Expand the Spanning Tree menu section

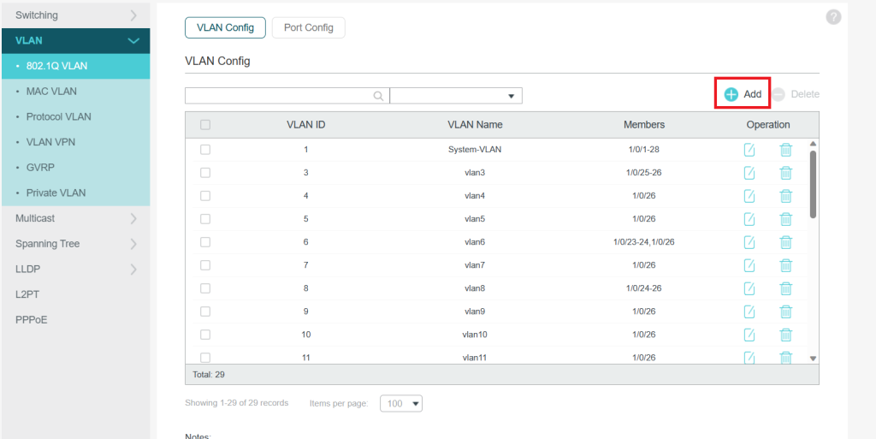(75, 244)
